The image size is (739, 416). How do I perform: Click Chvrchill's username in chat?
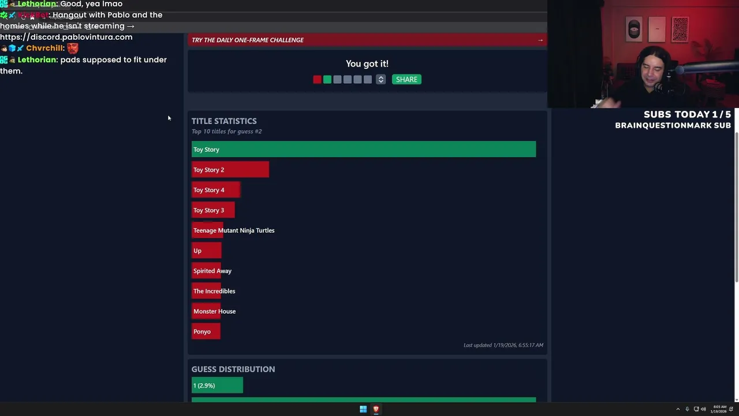(x=44, y=49)
